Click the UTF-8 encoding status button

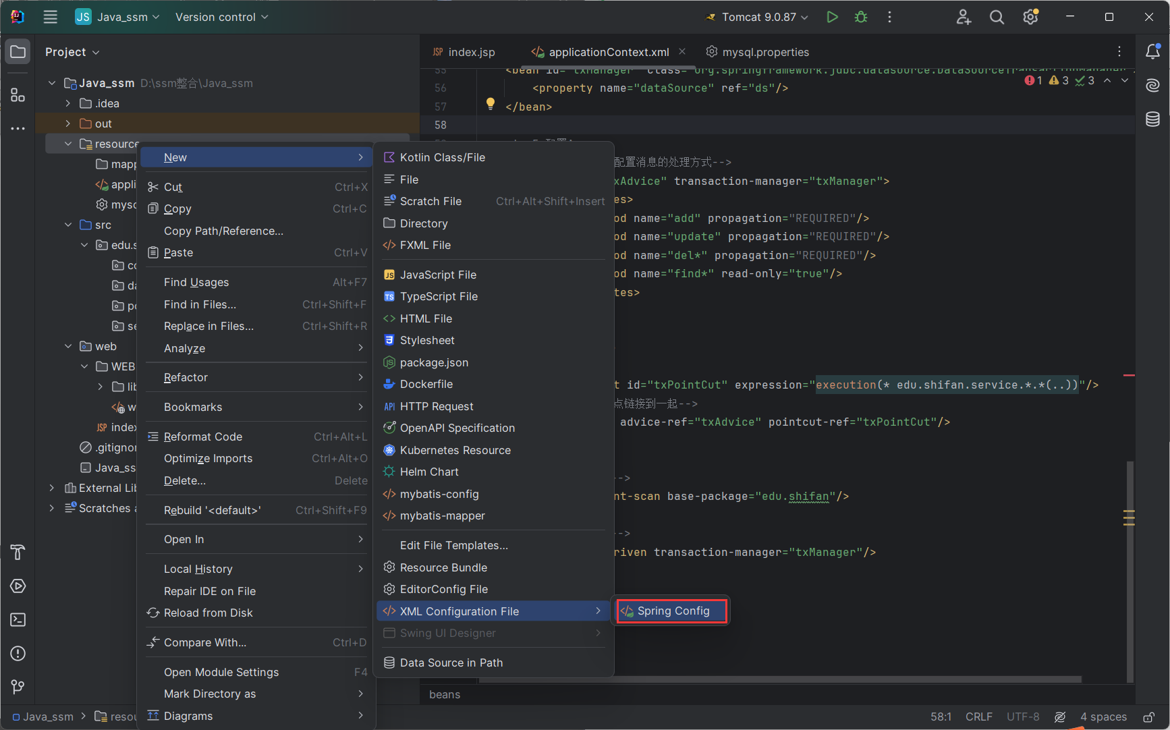pos(1022,717)
